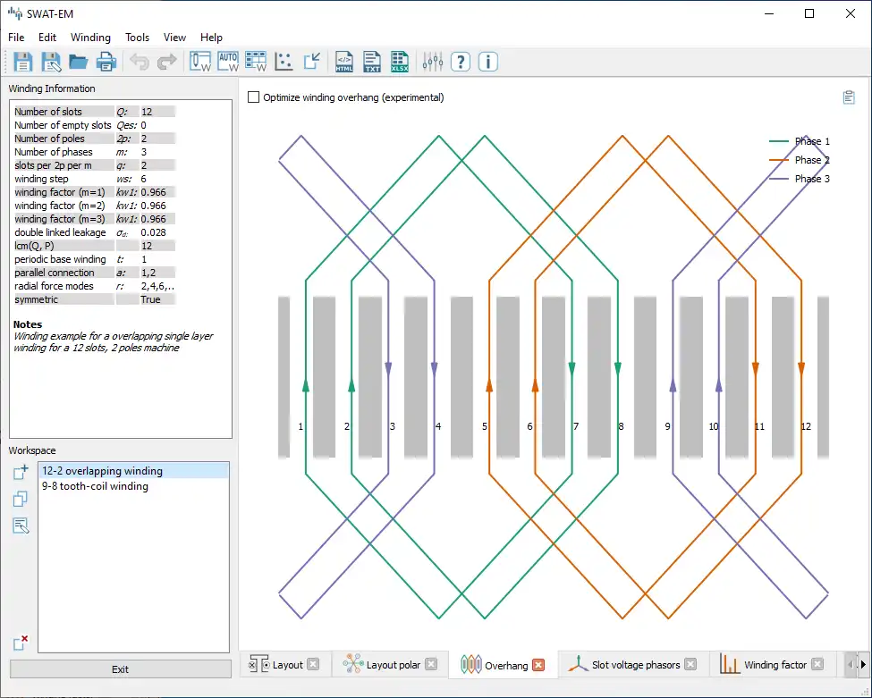Close the Overhang tab
The width and height of the screenshot is (872, 698).
tap(538, 665)
